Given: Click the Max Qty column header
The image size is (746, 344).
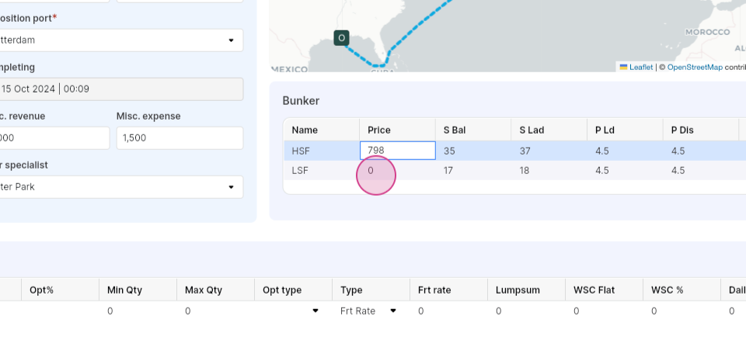Looking at the screenshot, I should pyautogui.click(x=215, y=290).
